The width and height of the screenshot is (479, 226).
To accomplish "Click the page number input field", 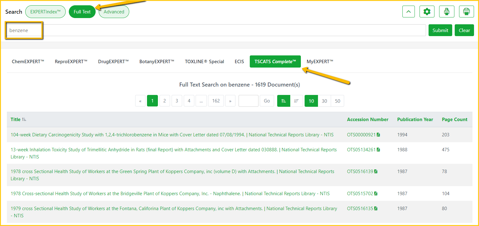I will click(248, 101).
